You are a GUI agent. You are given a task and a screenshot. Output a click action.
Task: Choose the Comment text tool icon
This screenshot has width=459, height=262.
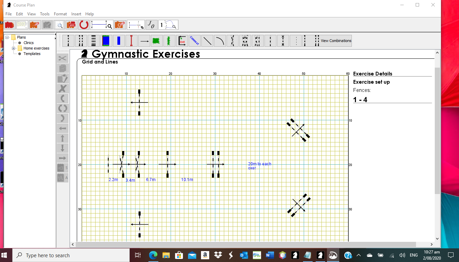coord(195,41)
